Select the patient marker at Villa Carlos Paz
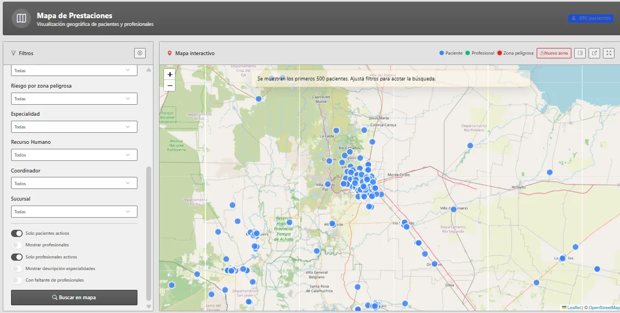Screen dimensions: 620x313 (328, 184)
